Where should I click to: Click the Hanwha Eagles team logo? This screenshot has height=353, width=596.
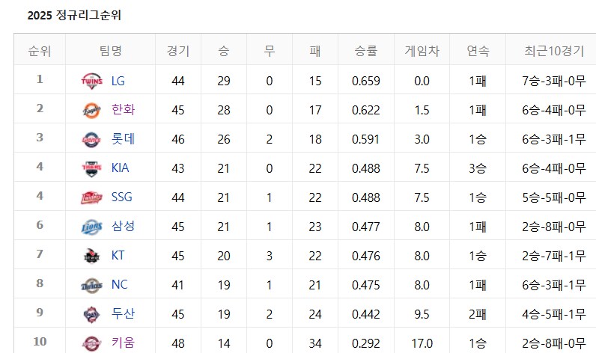(91, 110)
